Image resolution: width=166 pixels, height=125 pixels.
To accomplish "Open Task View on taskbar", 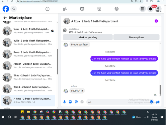I will tap(16, 117).
